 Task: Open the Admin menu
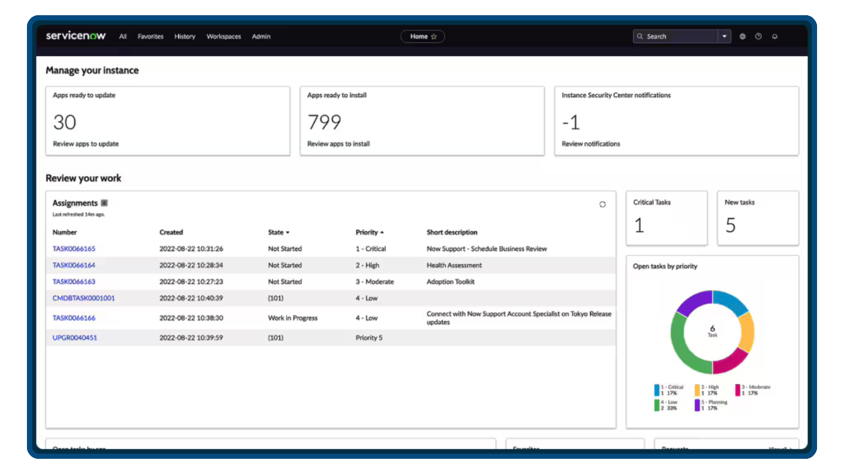(261, 36)
